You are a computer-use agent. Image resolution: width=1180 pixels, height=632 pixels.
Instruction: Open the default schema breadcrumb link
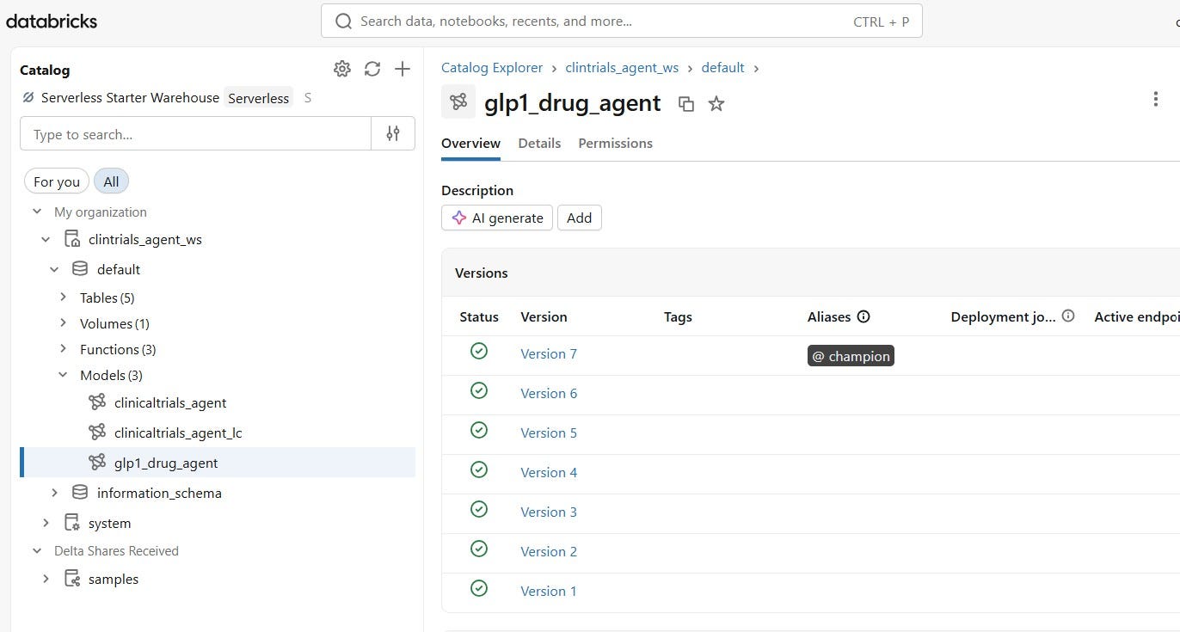(x=722, y=68)
